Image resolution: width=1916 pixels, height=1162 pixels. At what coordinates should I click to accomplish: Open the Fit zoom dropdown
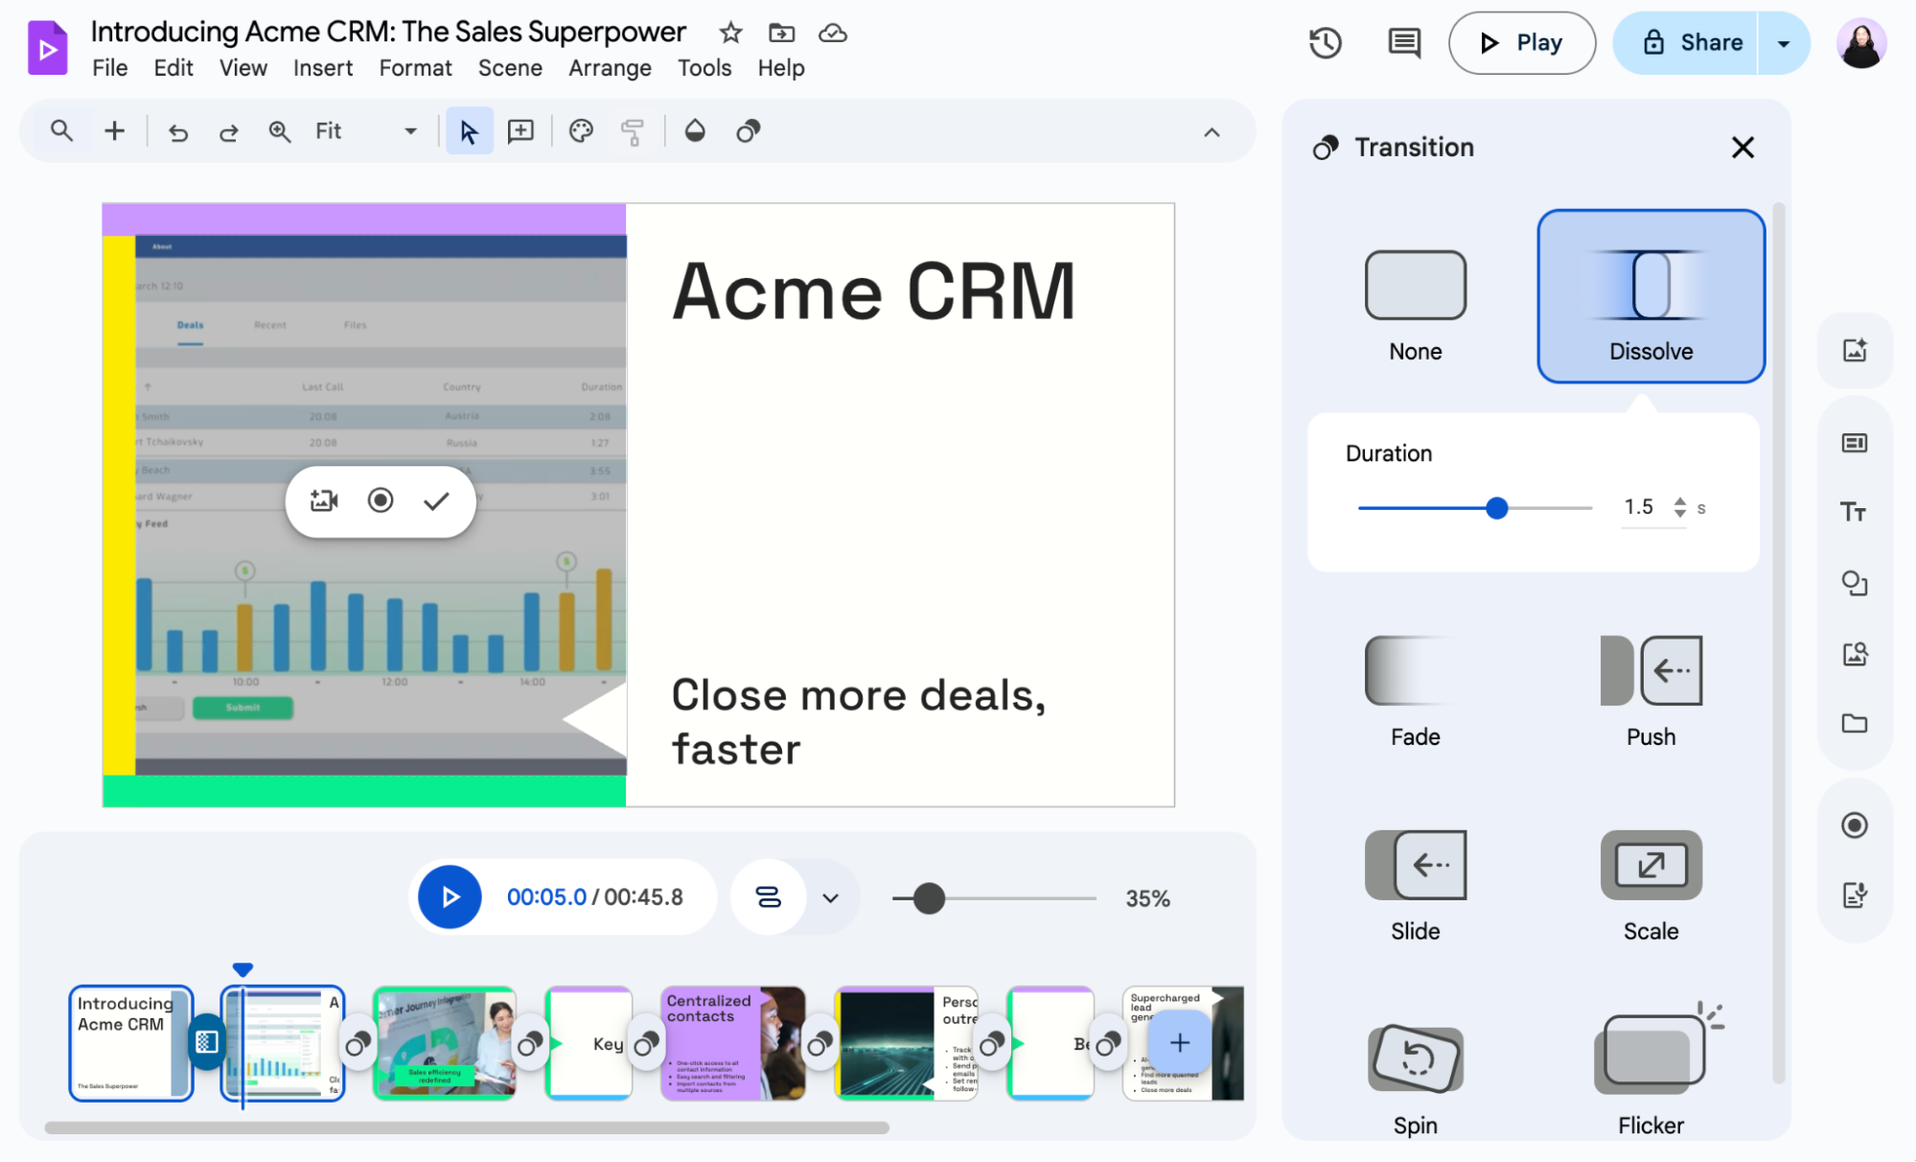[368, 131]
